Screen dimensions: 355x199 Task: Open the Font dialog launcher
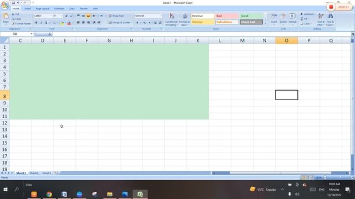pos(73,29)
